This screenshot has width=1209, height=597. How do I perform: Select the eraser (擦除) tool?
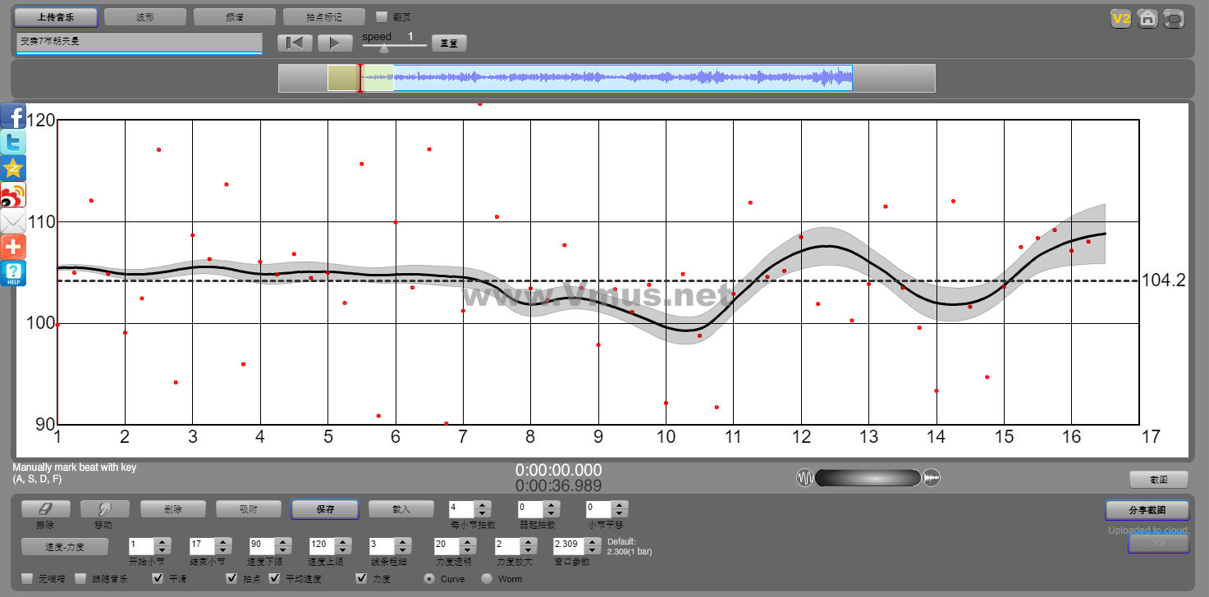(45, 509)
